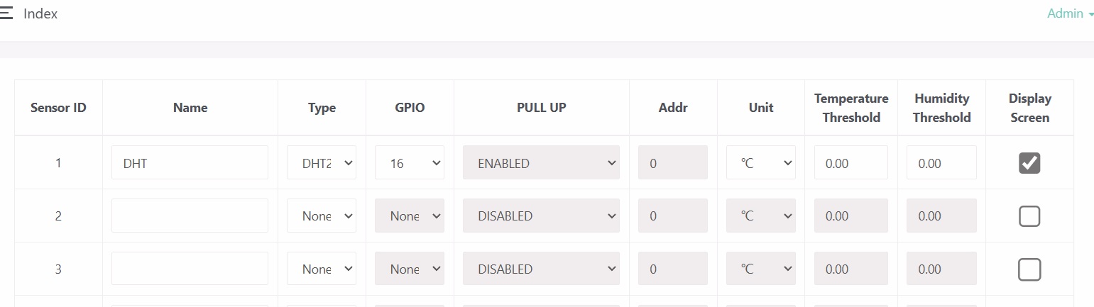Open the Type dropdown for sensor 1
1094x307 pixels.
click(x=322, y=163)
